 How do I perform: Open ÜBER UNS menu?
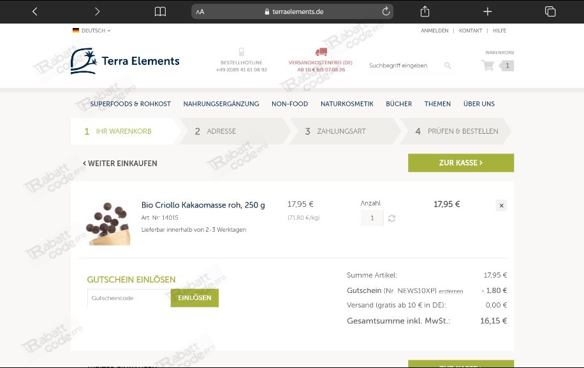point(479,104)
